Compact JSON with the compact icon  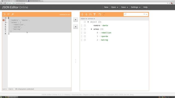coord(8,14)
